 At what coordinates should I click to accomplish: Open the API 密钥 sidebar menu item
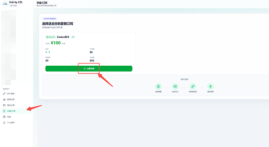tap(16, 94)
